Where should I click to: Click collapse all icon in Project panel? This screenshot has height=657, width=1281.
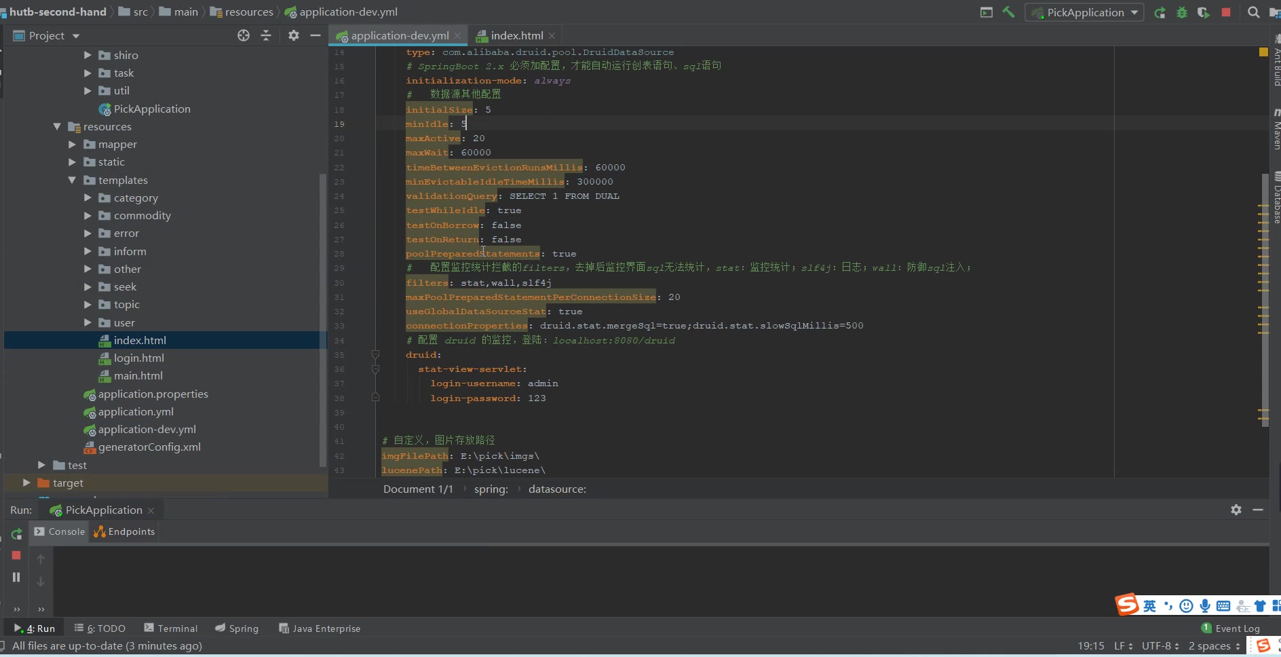pos(266,35)
